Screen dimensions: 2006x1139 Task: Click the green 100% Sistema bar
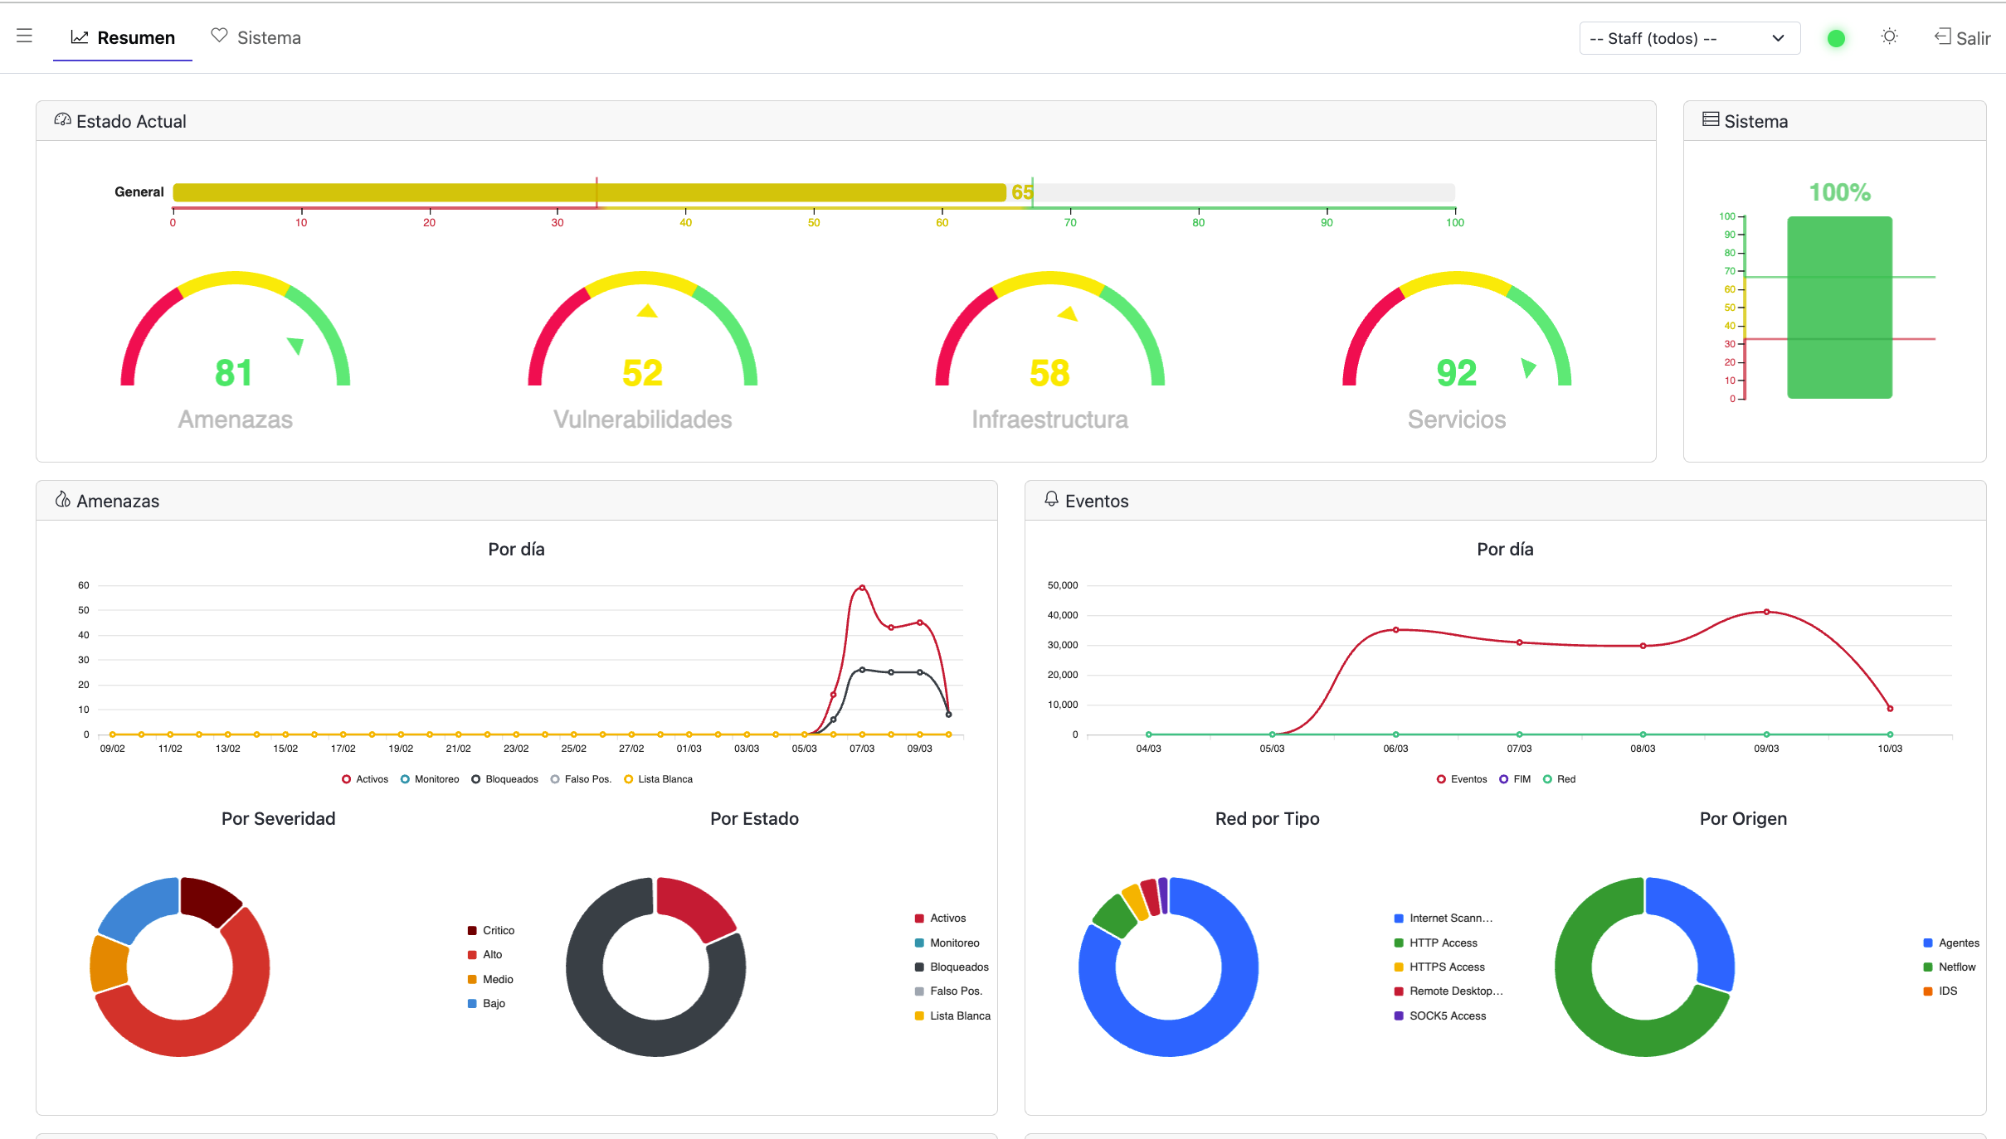(1839, 308)
